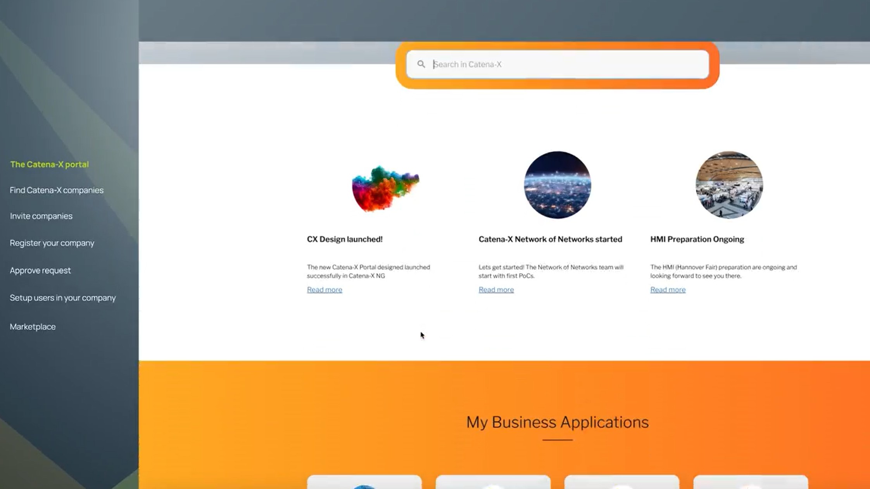Click the Portal designed launched description text
870x489 pixels.
click(368, 272)
